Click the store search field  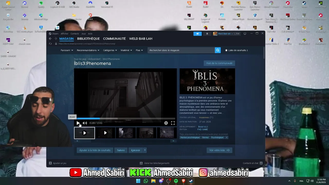181,50
